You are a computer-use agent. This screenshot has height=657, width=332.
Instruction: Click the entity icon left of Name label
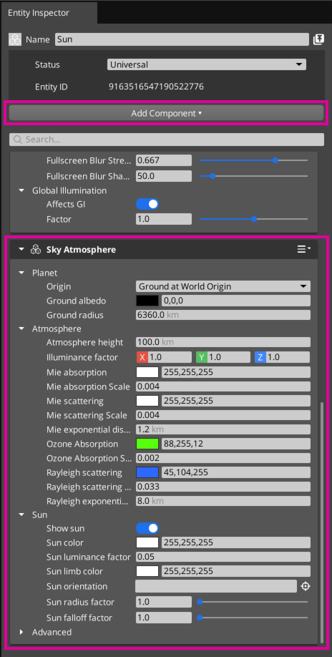click(15, 40)
